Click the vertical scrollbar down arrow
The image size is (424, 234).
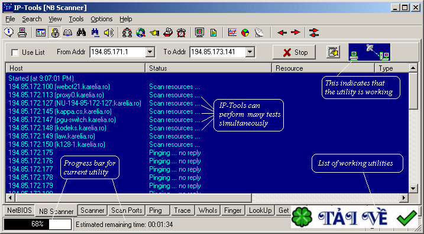point(413,188)
